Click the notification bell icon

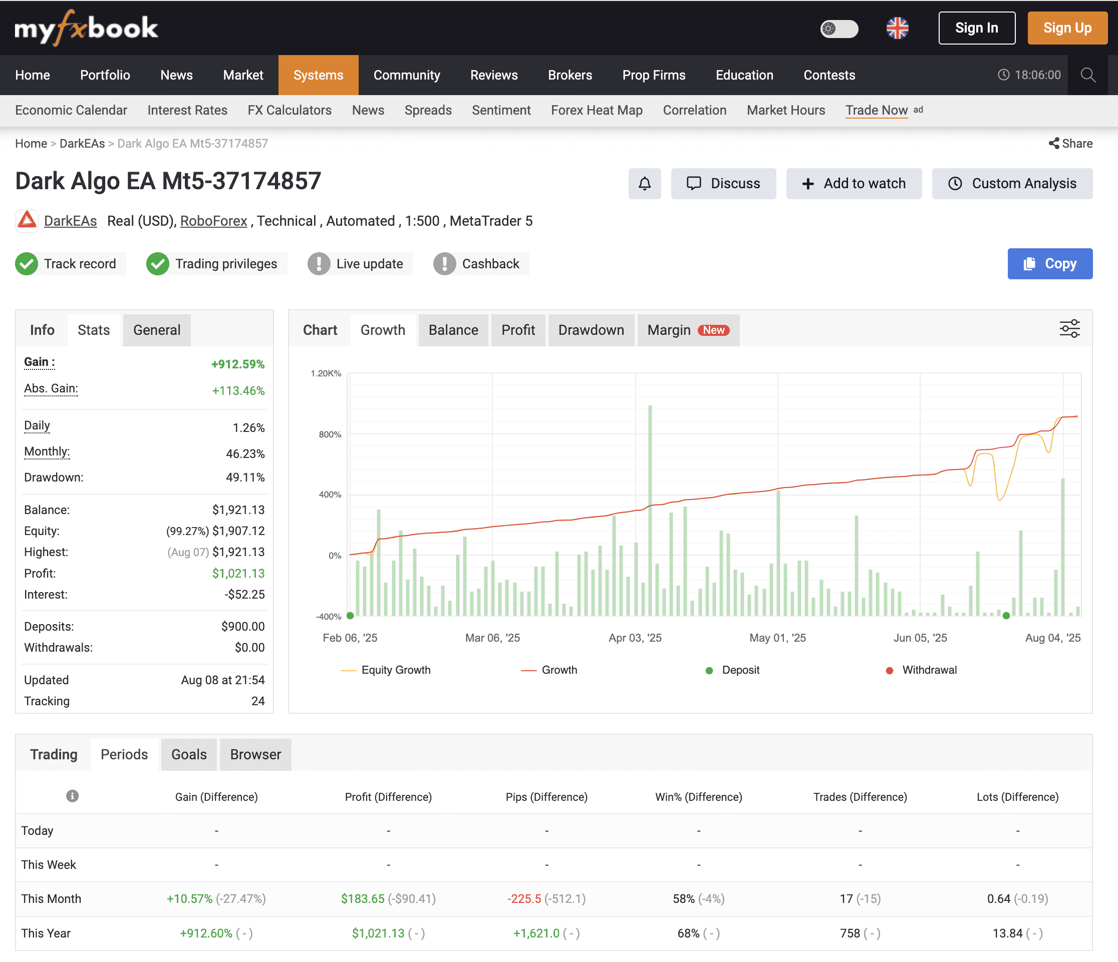[x=644, y=183]
